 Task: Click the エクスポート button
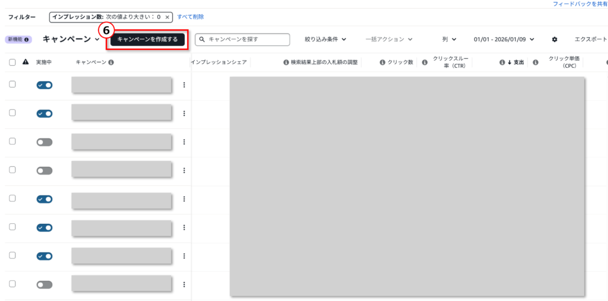pyautogui.click(x=591, y=39)
